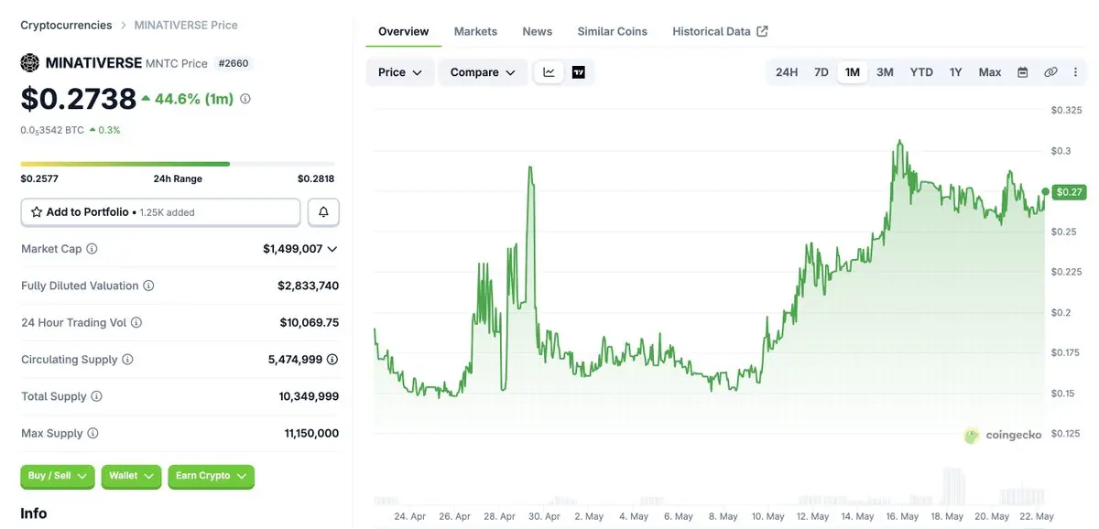Click Fully Diluted Valuation info icon

pyautogui.click(x=148, y=286)
